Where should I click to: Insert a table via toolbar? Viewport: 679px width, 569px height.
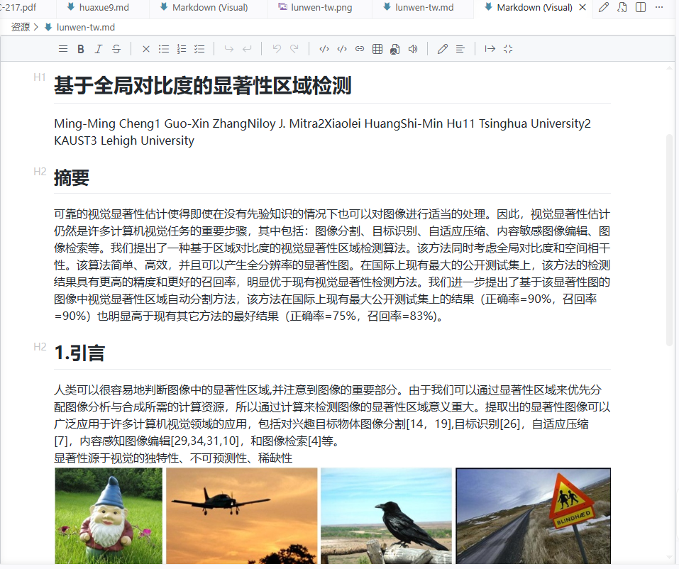pos(377,49)
